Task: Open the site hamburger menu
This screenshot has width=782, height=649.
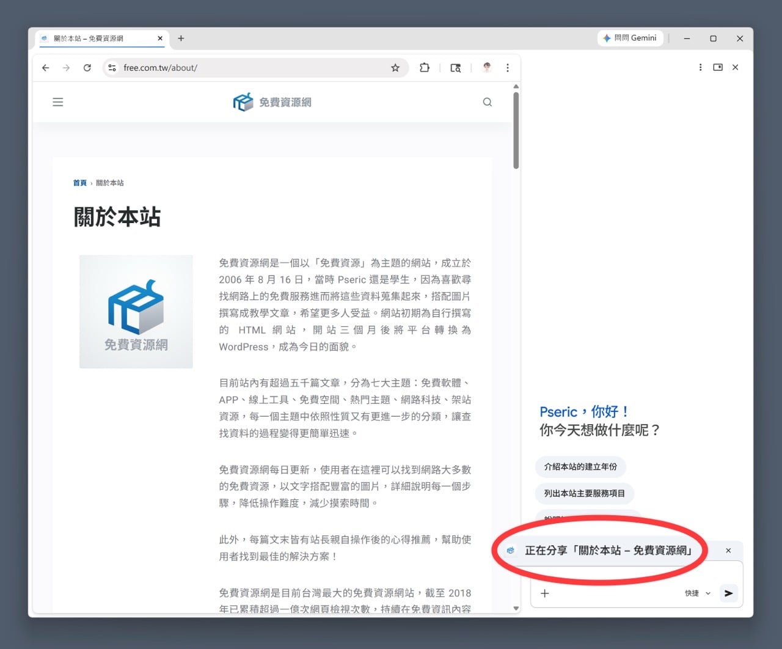Action: (58, 102)
